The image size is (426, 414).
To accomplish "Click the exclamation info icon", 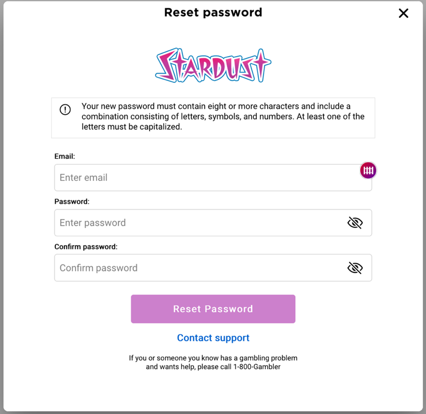I will tap(65, 110).
